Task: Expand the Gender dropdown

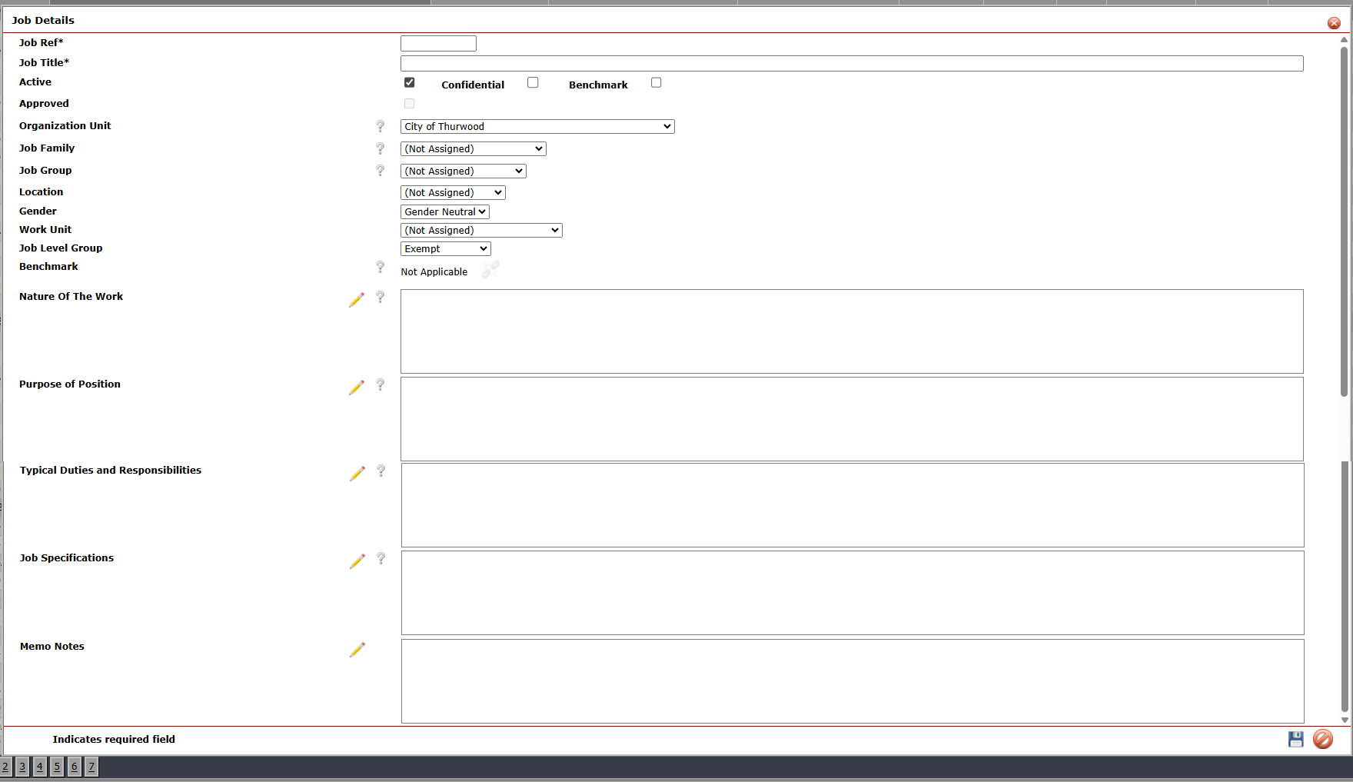Action: pos(444,211)
